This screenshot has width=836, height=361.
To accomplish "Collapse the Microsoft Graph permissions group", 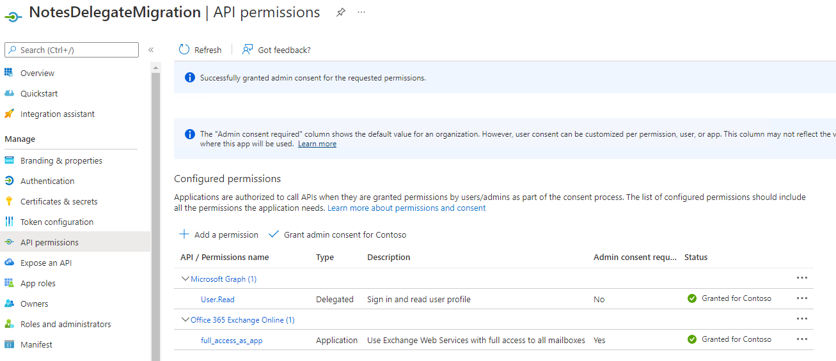I will (x=185, y=279).
